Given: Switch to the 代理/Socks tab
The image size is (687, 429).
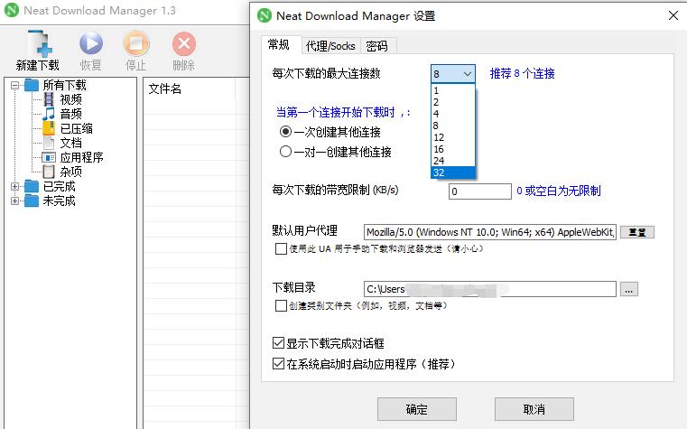Looking at the screenshot, I should tap(330, 46).
